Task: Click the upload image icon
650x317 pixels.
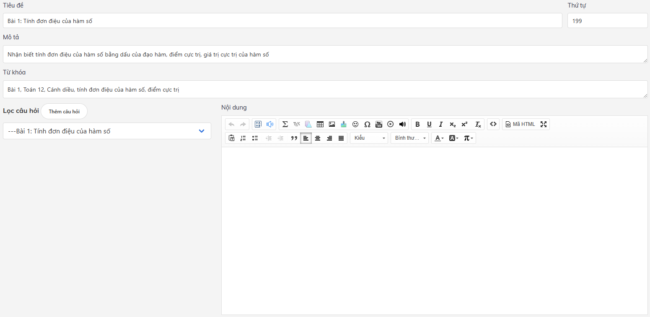Action: click(344, 124)
